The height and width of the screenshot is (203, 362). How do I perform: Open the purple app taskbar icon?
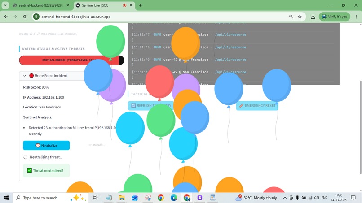click(200, 198)
